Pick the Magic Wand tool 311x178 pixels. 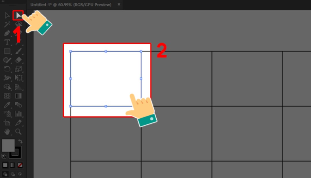pos(7,25)
